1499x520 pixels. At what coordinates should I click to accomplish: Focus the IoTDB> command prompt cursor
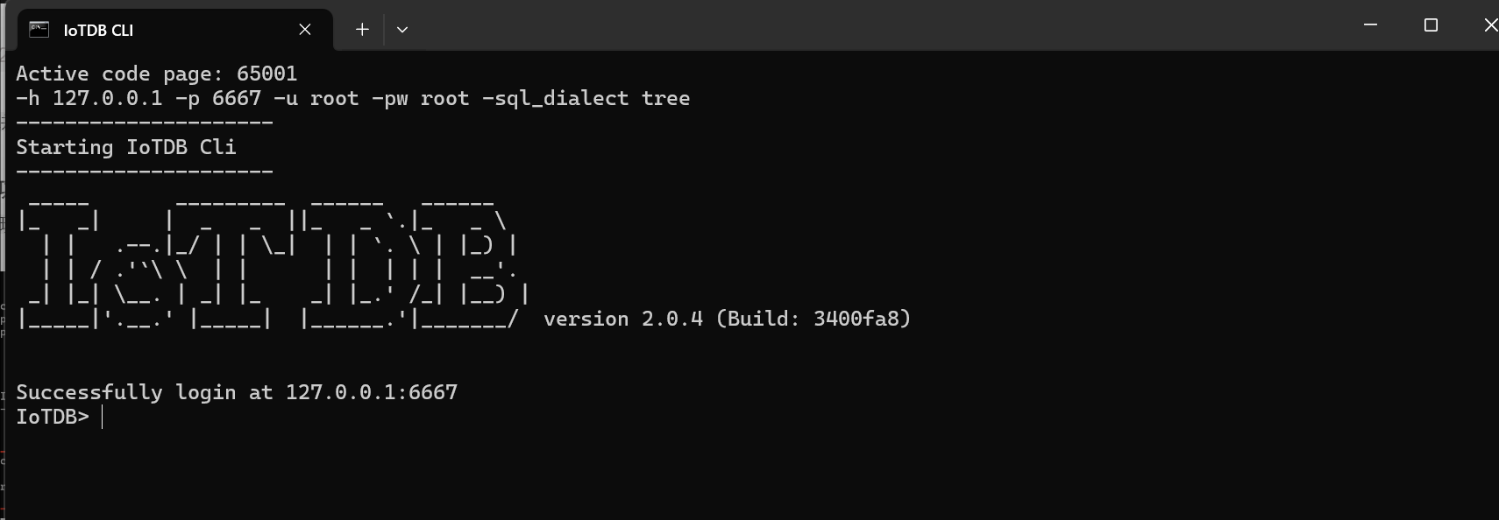[103, 417]
